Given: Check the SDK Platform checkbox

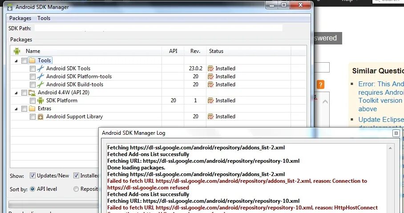Looking at the screenshot, I should 32,100.
